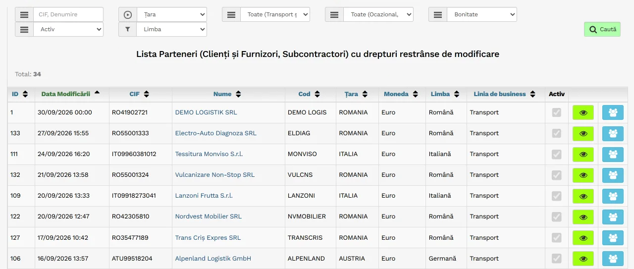The image size is (634, 269).
Task: Open Alpenland Logistik GmbH partner link
Action: pos(213,259)
